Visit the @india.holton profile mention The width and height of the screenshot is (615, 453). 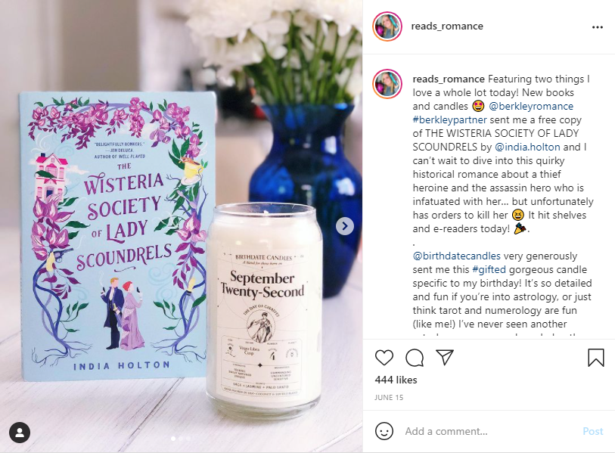click(x=527, y=147)
